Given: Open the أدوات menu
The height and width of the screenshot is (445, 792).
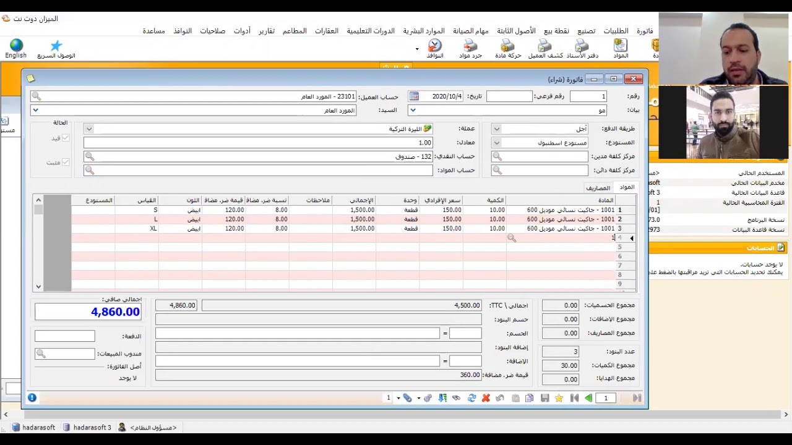Looking at the screenshot, I should click(242, 31).
